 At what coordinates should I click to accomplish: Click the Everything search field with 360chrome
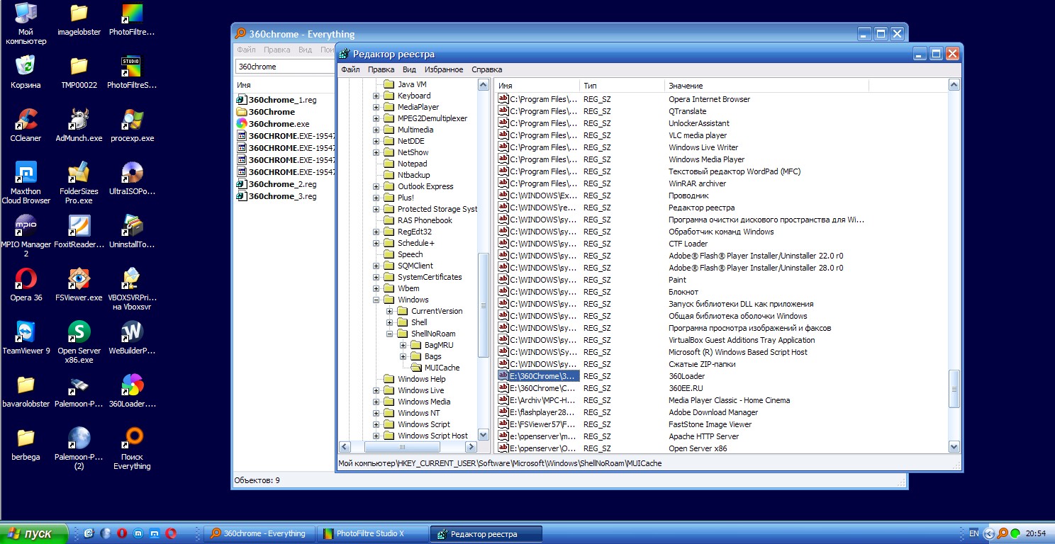[284, 67]
